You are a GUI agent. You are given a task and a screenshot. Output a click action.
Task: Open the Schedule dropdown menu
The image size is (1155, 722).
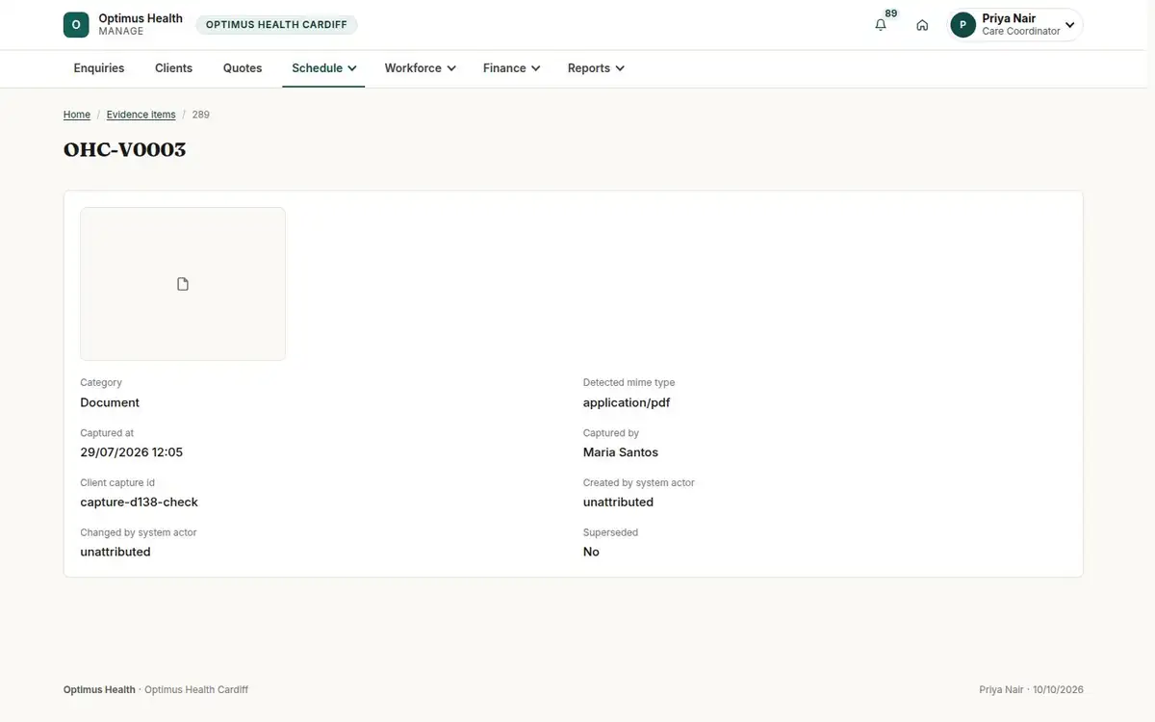click(323, 68)
